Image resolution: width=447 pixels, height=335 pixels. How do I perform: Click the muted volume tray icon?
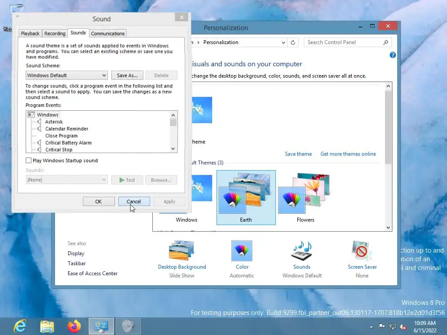[403, 327]
